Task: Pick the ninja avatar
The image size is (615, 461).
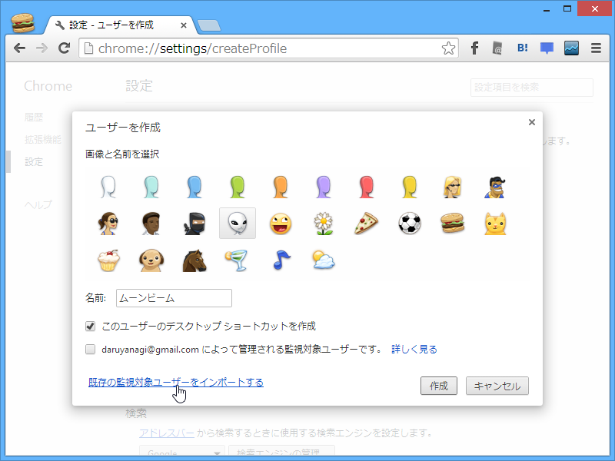Action: click(x=194, y=224)
